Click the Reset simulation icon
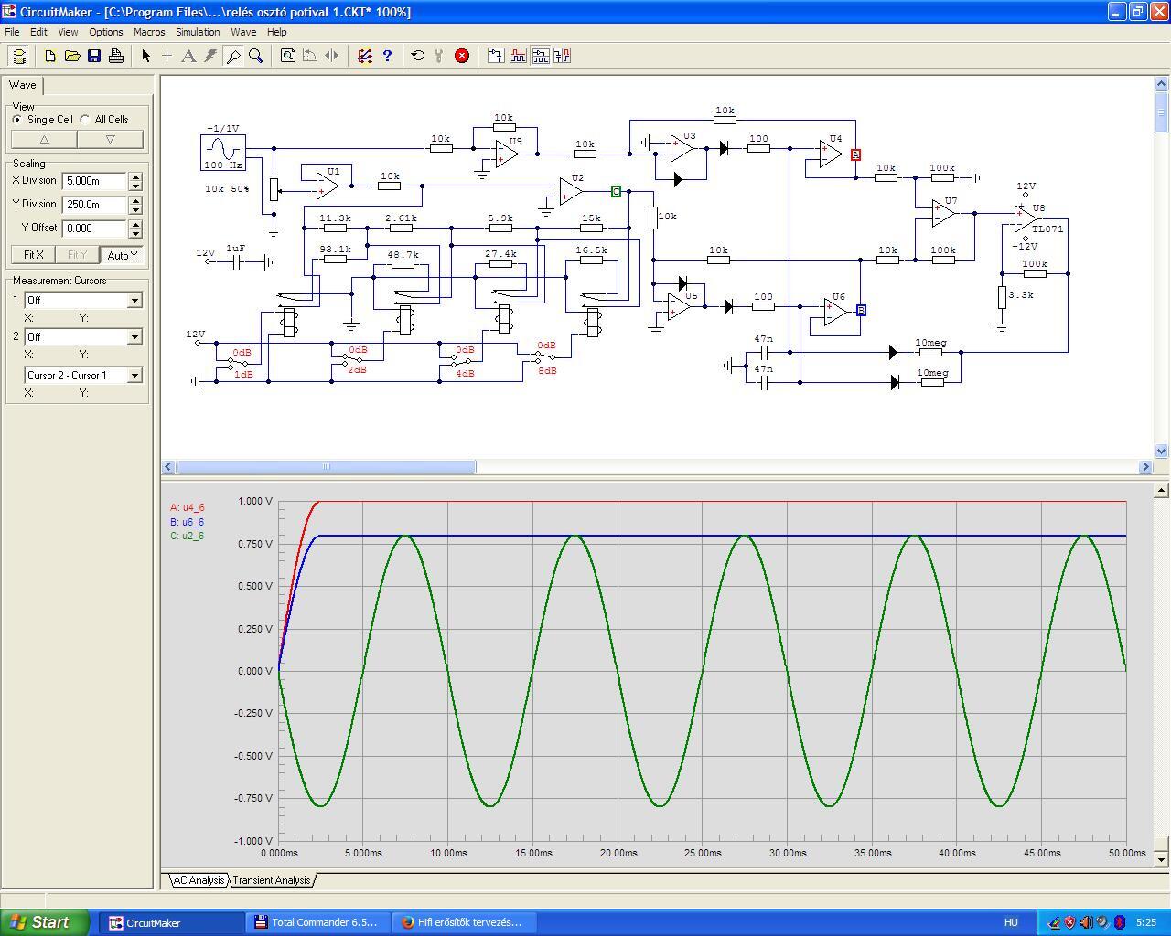The height and width of the screenshot is (936, 1171). pos(418,56)
